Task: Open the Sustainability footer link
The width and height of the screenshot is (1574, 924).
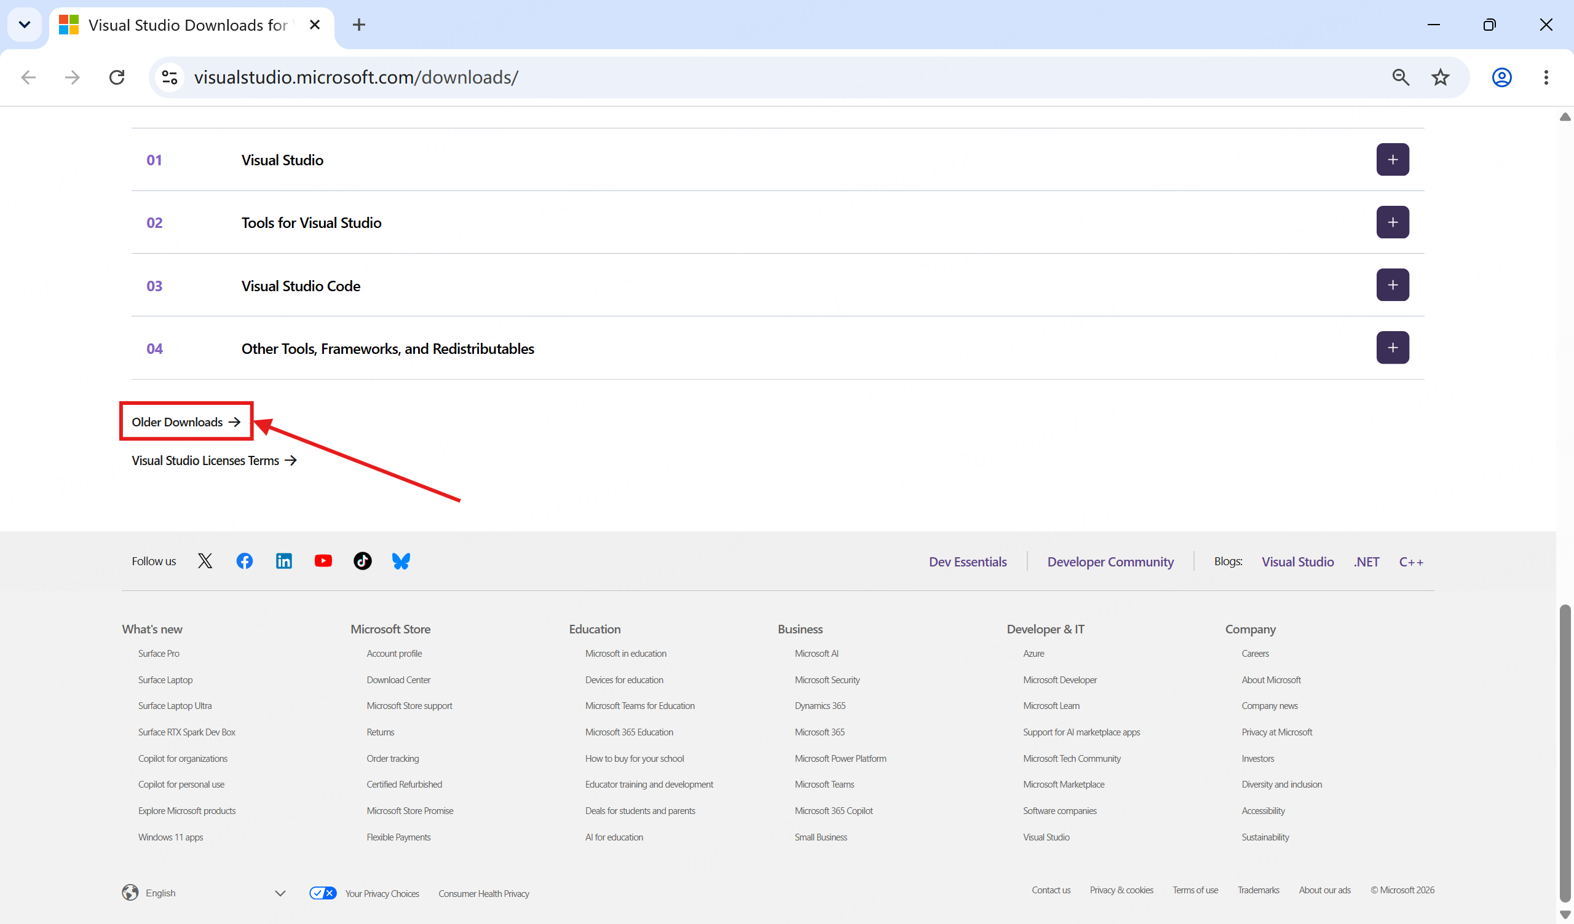Action: click(x=1265, y=837)
